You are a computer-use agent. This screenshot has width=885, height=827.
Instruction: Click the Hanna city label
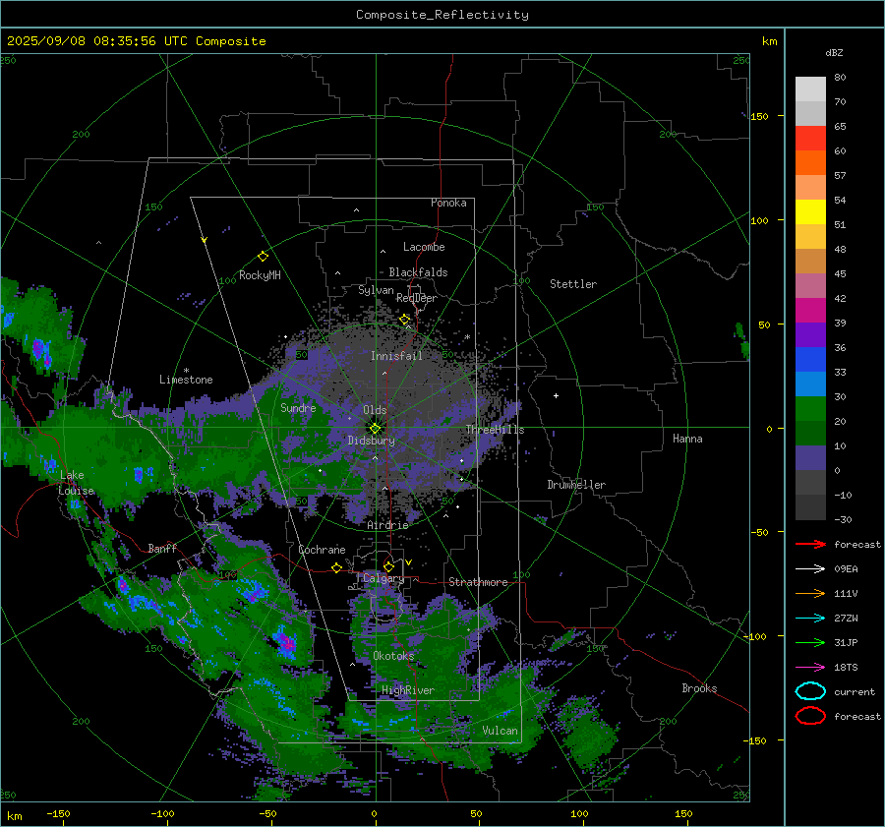(x=687, y=438)
